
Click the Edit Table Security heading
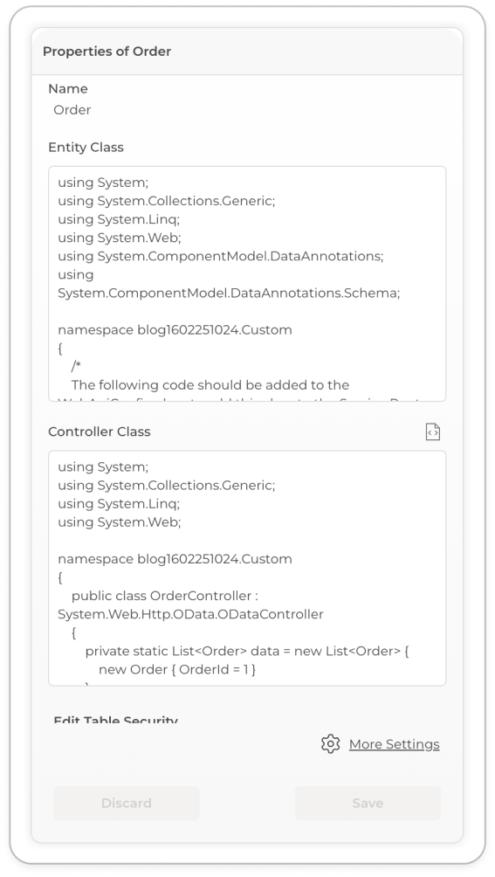(115, 720)
